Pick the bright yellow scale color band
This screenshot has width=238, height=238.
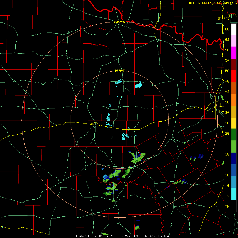tap(234, 123)
